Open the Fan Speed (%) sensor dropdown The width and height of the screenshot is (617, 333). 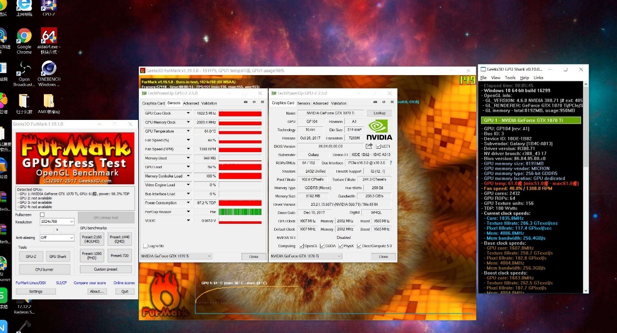(188, 140)
